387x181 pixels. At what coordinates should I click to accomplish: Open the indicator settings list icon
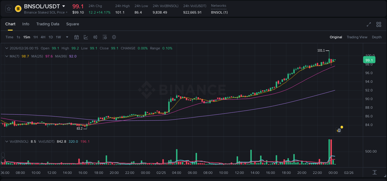(x=105, y=37)
